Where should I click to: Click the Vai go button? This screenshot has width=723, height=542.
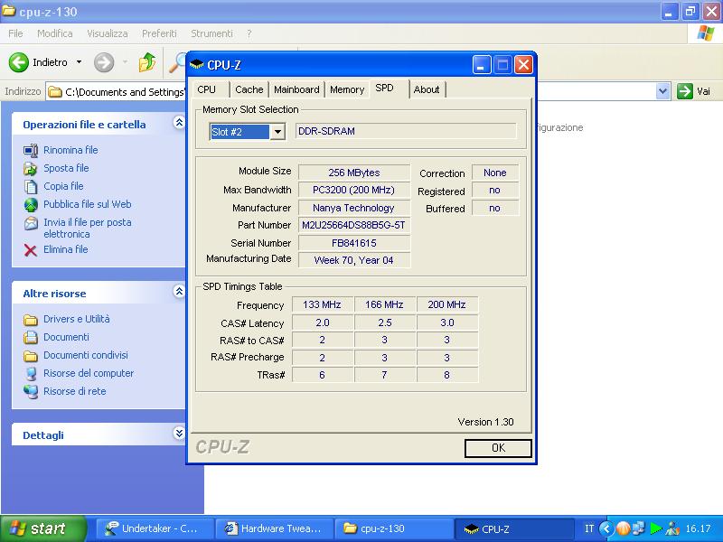point(694,91)
